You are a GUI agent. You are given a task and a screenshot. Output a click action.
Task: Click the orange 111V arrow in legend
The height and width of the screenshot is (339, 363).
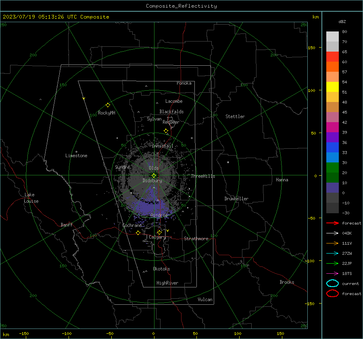tap(332, 243)
